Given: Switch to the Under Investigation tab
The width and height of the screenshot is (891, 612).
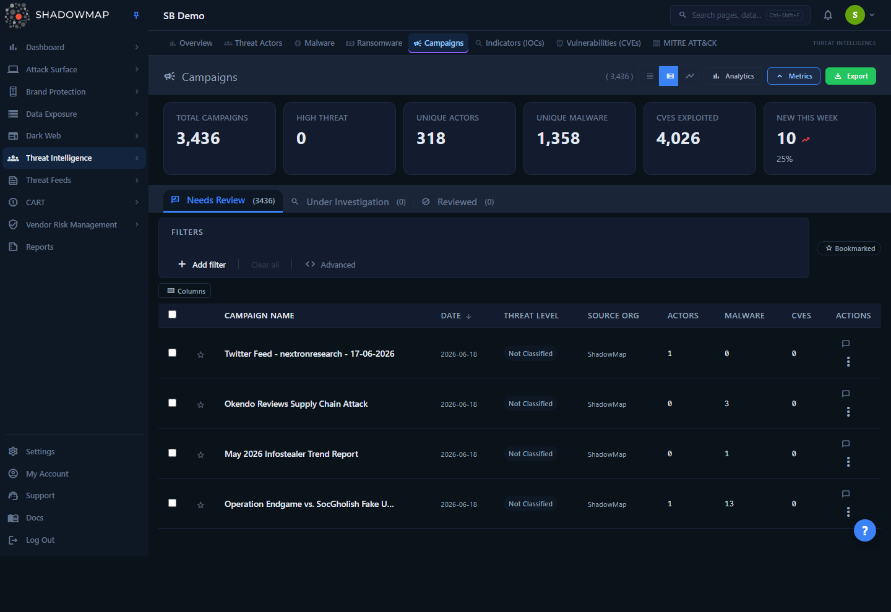Looking at the screenshot, I should click(348, 202).
